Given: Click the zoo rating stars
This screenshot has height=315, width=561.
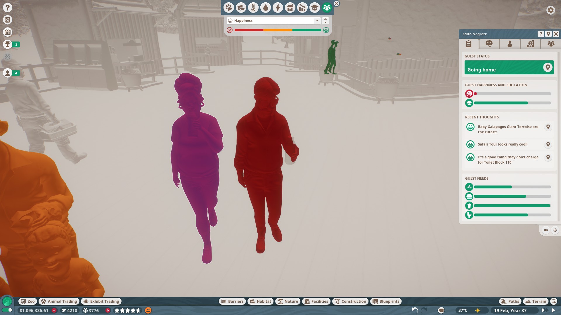Looking at the screenshot, I should coord(127,310).
